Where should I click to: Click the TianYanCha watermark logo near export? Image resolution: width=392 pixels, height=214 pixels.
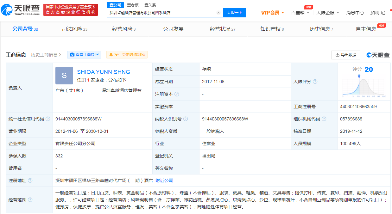point(378,55)
